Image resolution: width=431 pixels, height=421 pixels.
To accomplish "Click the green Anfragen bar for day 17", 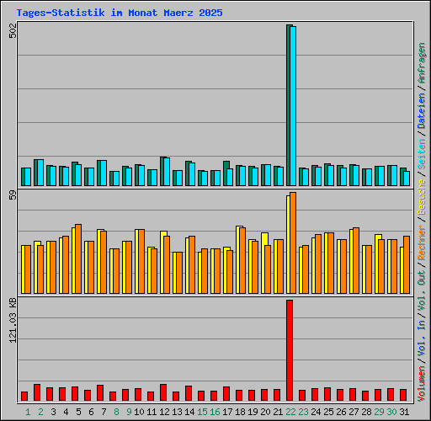I will point(226,173).
